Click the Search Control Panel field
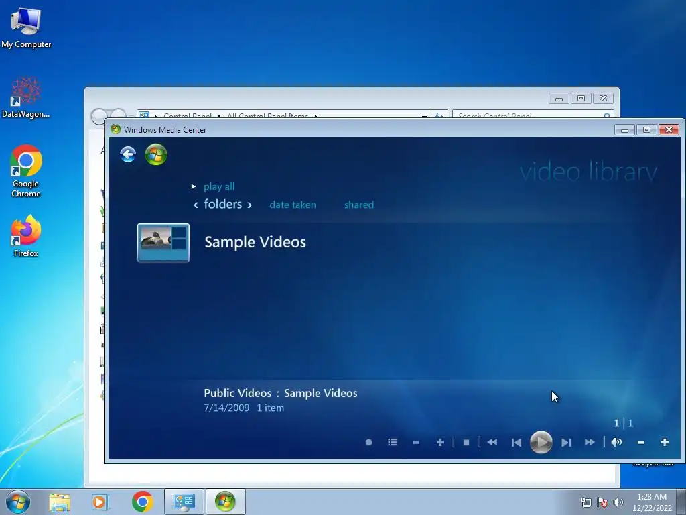Image resolution: width=686 pixels, height=515 pixels. (533, 114)
